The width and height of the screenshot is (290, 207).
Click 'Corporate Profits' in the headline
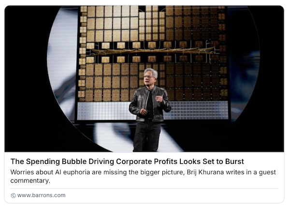click(x=146, y=162)
